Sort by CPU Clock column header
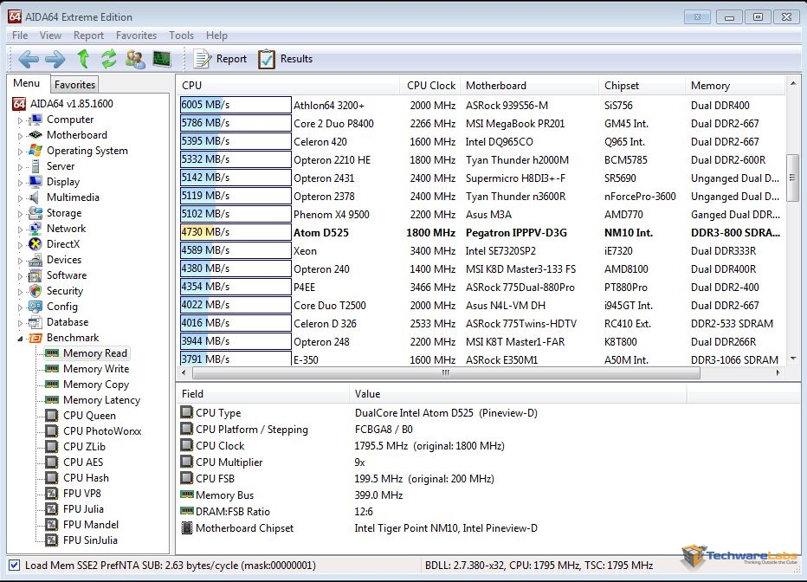 click(430, 86)
